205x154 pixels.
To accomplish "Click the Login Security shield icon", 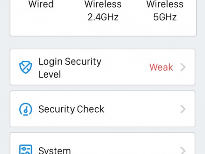I will pos(26,67).
